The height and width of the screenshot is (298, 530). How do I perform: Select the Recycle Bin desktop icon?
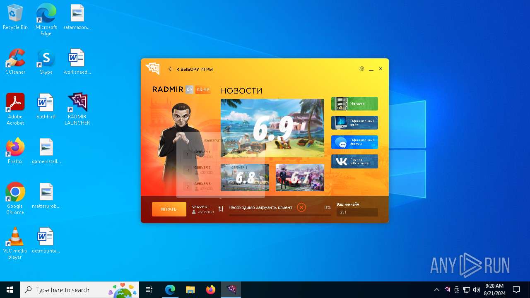(x=15, y=17)
